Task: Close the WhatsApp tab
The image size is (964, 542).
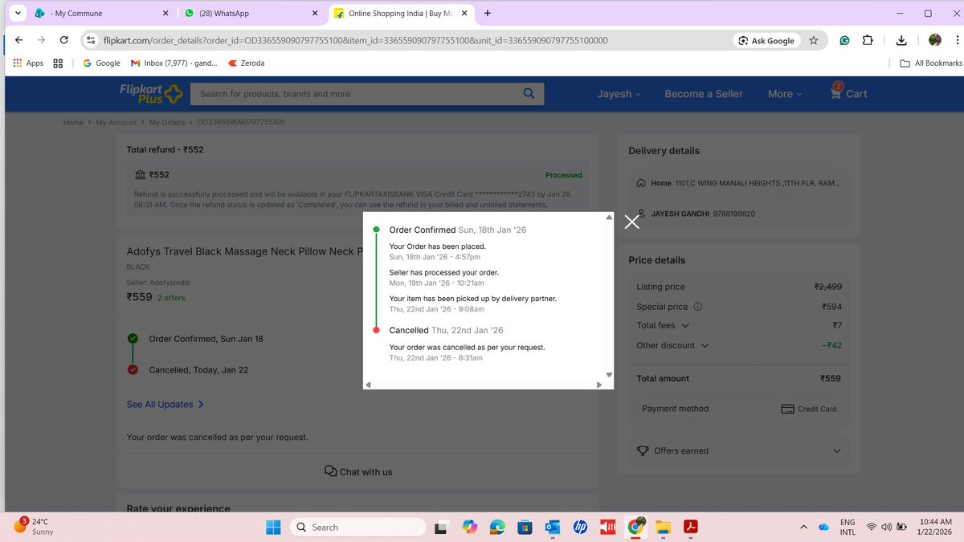Action: click(314, 13)
